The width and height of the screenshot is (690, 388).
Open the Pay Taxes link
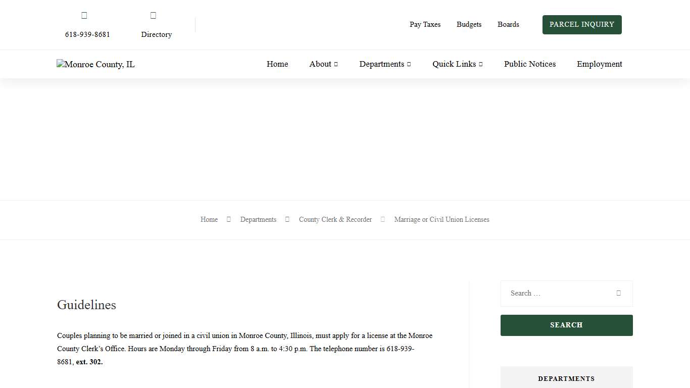click(425, 24)
